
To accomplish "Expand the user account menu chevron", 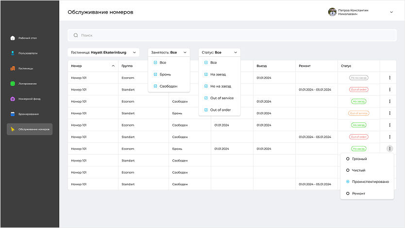I will pyautogui.click(x=391, y=12).
